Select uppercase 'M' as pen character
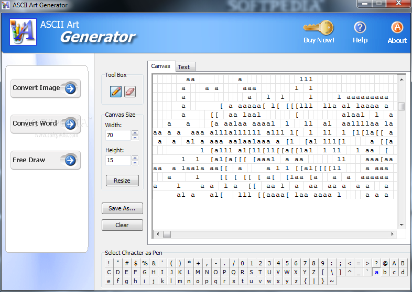The width and height of the screenshot is (412, 292). coord(198,272)
